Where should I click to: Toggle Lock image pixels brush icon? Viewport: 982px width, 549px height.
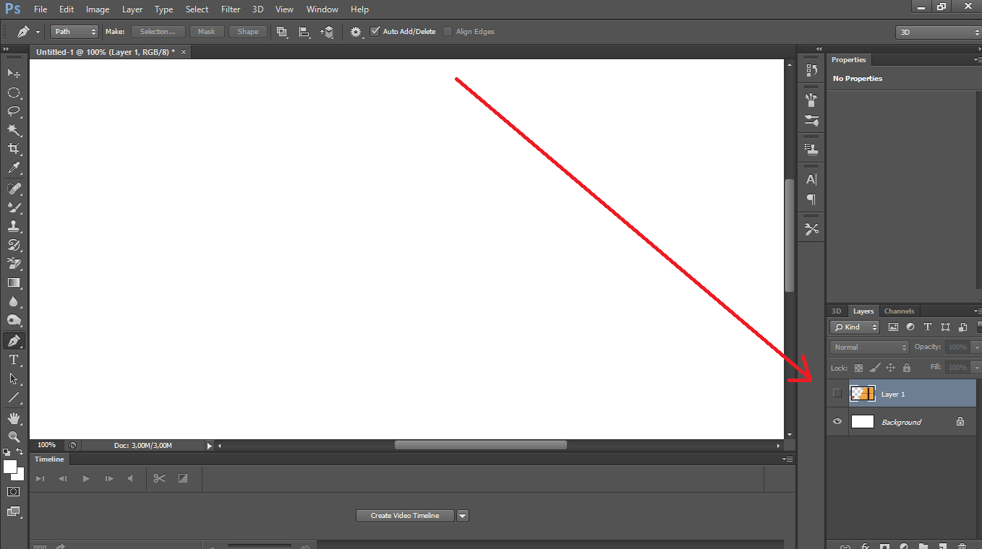coord(875,368)
